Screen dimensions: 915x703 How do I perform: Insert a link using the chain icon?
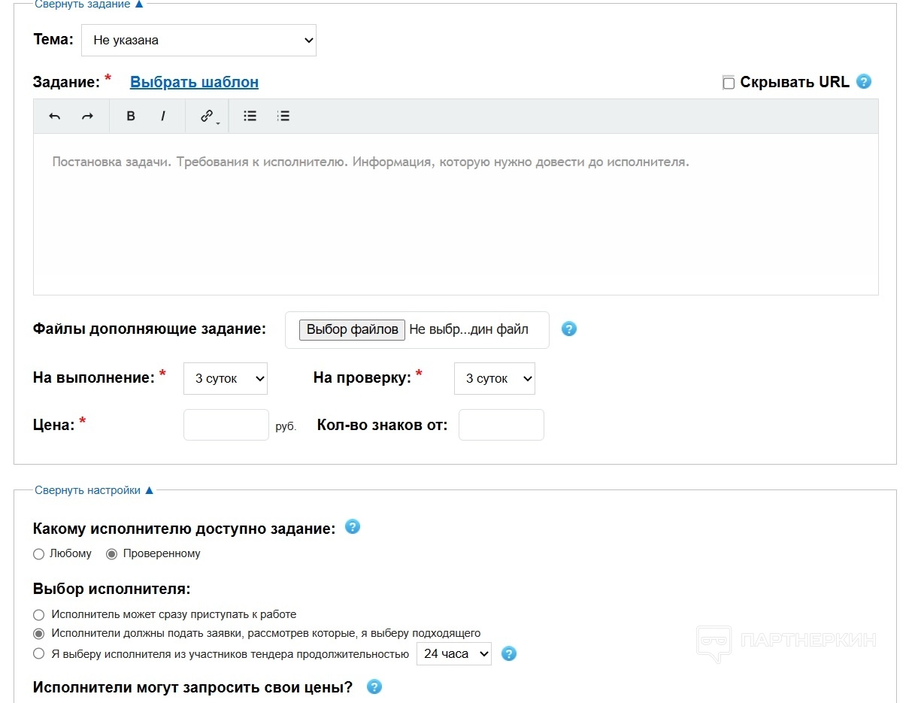point(207,116)
